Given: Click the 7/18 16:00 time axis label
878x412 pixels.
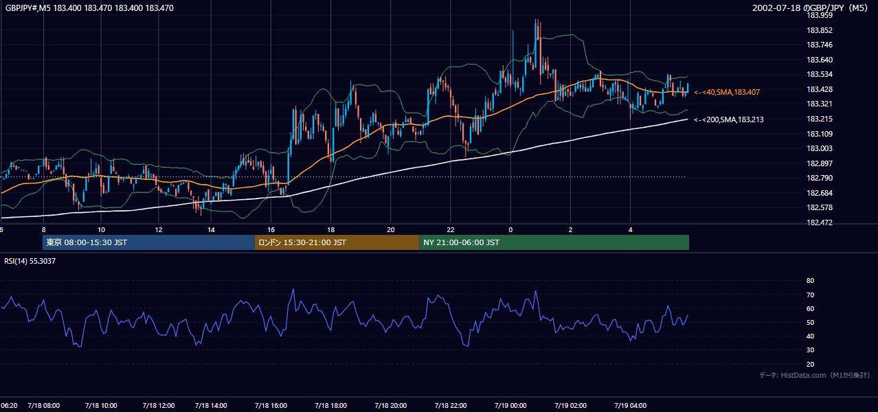Looking at the screenshot, I should 271,406.
